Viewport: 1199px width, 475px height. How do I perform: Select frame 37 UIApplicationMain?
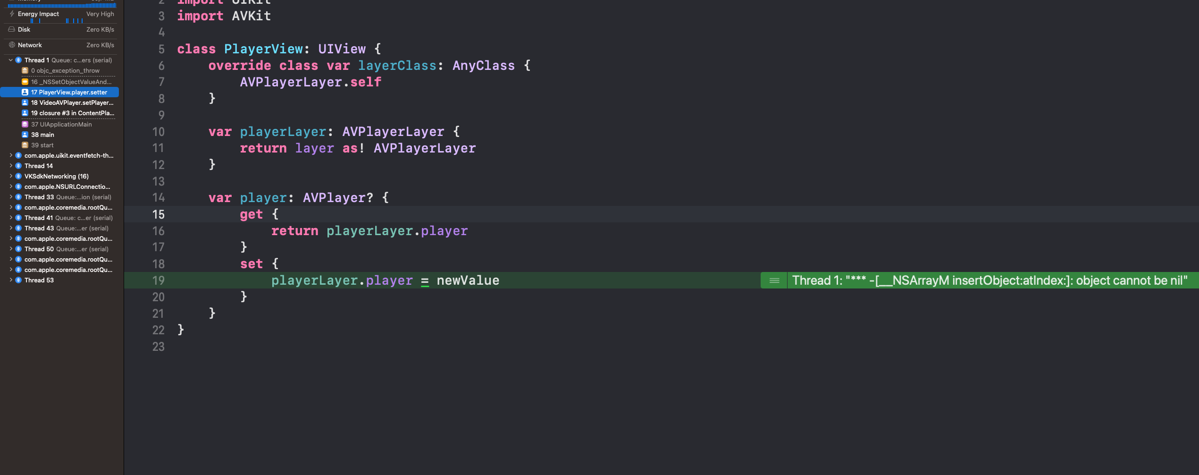pos(59,124)
